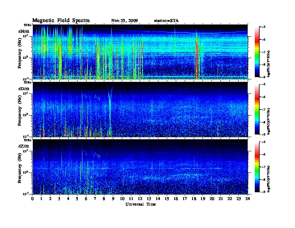This screenshot has height=228, width=295.
Task: Click the dH/dt spectrogram plot area
Action: (140, 52)
